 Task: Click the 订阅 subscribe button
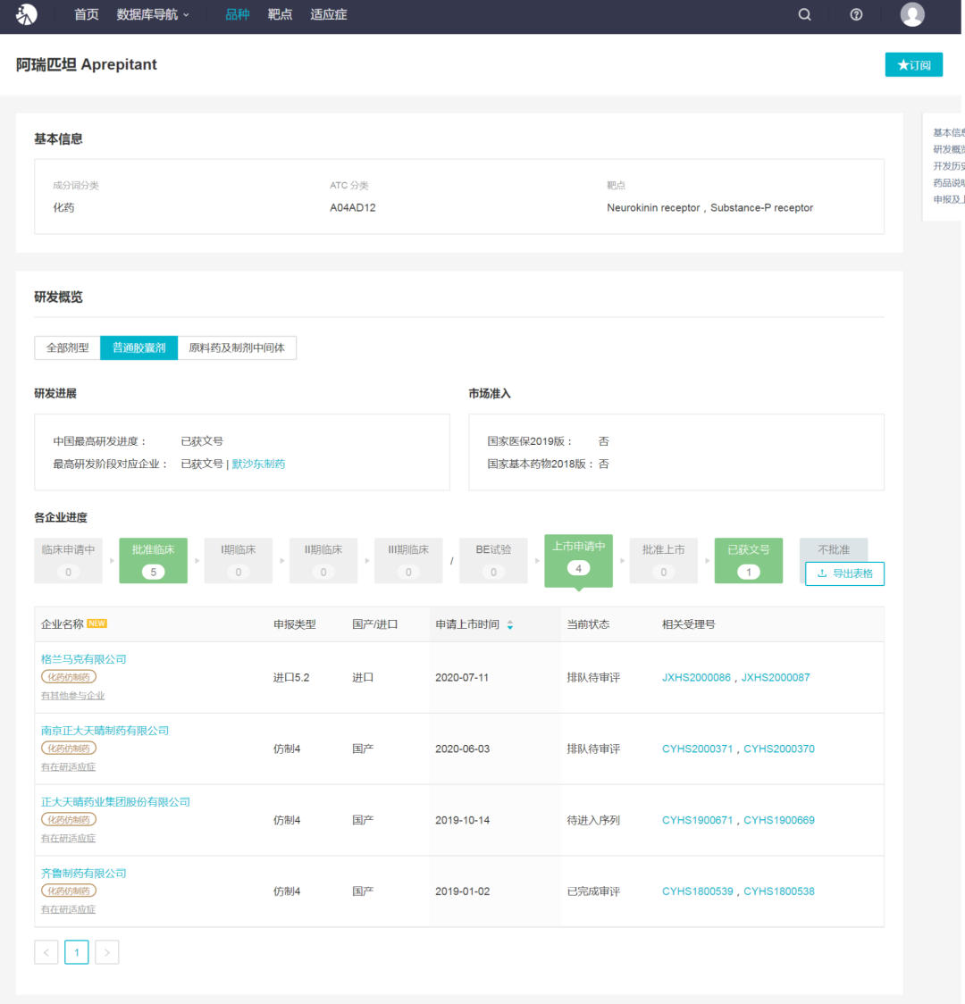(x=914, y=64)
